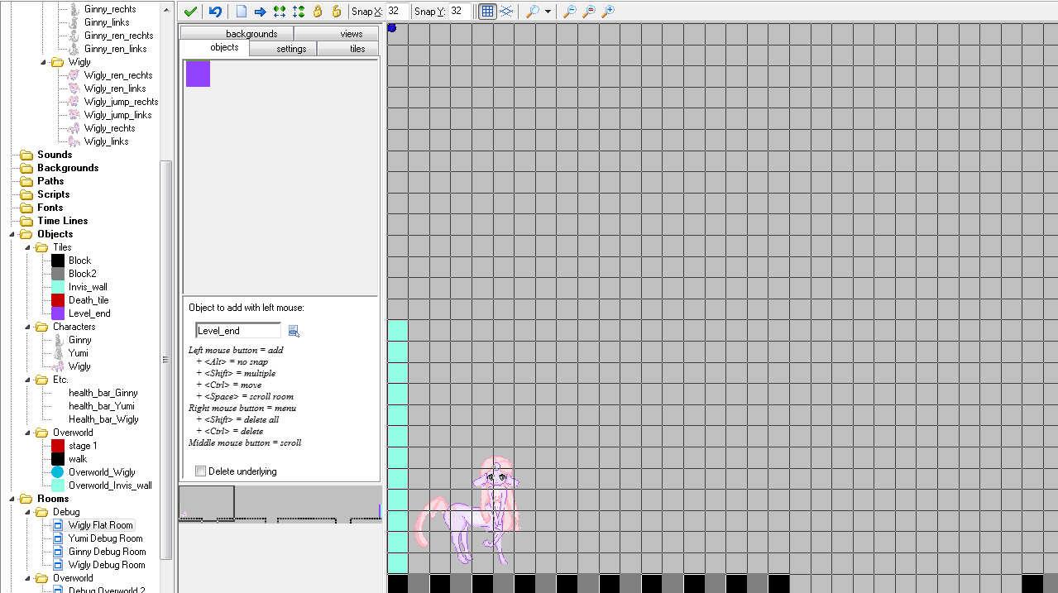Open the object selection menu beside Level_end

click(x=294, y=332)
